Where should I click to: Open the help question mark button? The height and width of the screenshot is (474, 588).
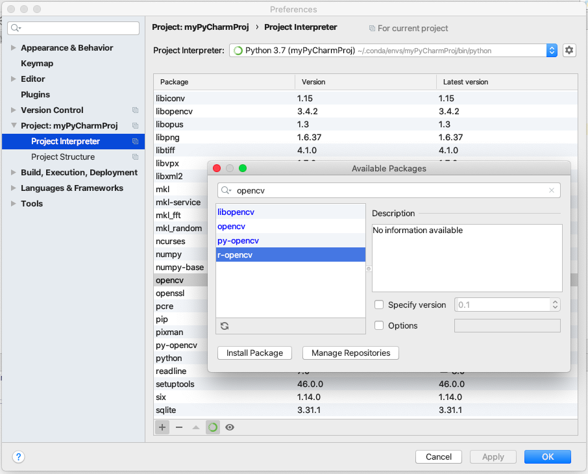click(x=18, y=456)
